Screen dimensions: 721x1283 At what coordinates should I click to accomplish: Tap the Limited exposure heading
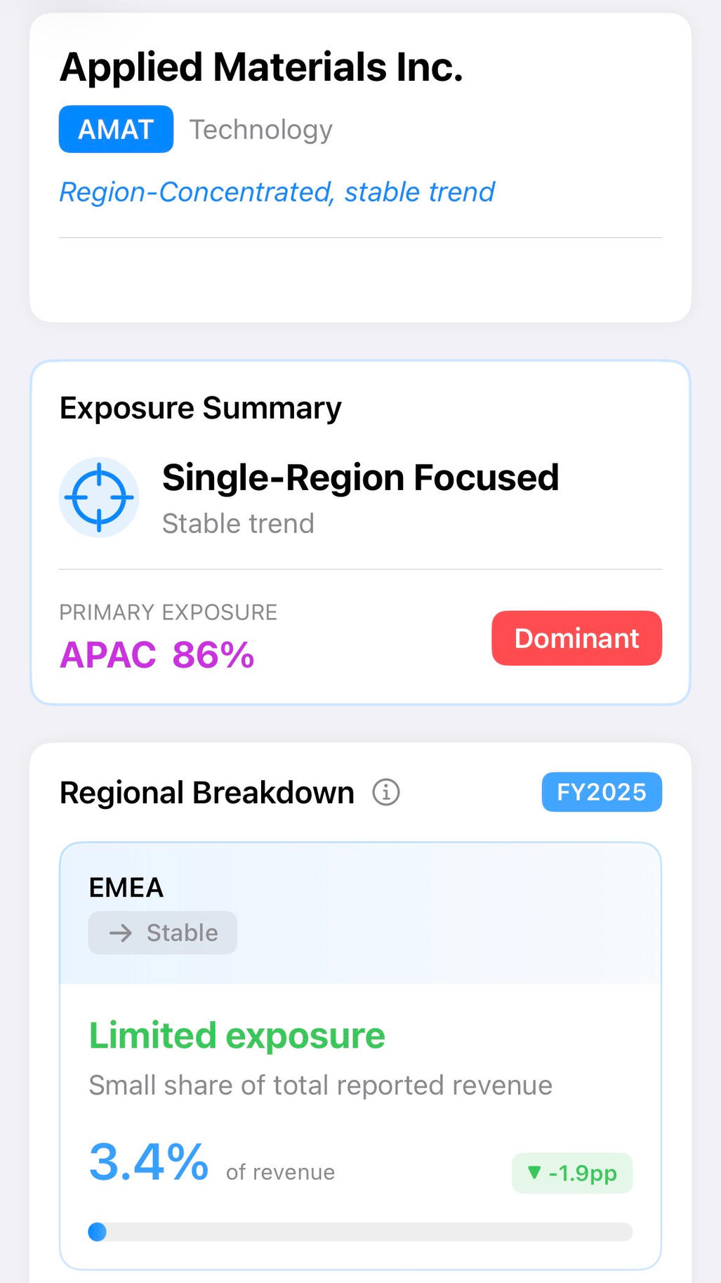coord(237,1036)
